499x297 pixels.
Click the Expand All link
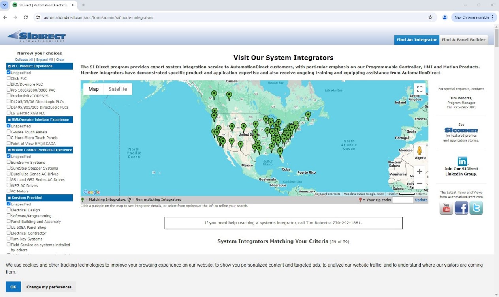point(44,60)
